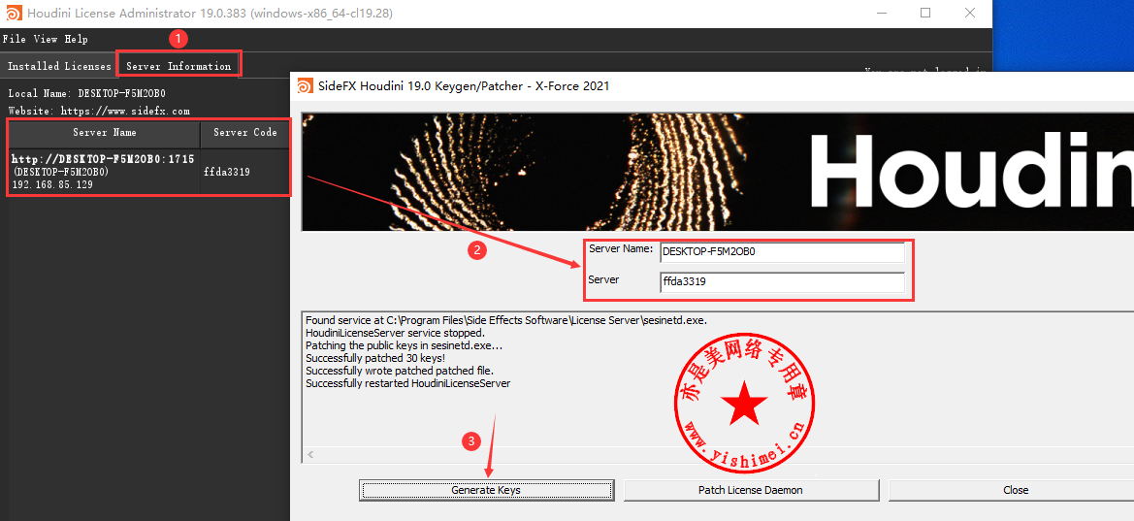Screen dimensions: 1134x521
Task: Click the 'Successfully restarted HoudiniLicenseServer' log line
Action: tap(407, 383)
